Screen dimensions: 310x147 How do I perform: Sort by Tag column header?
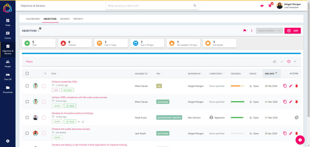click(158, 74)
